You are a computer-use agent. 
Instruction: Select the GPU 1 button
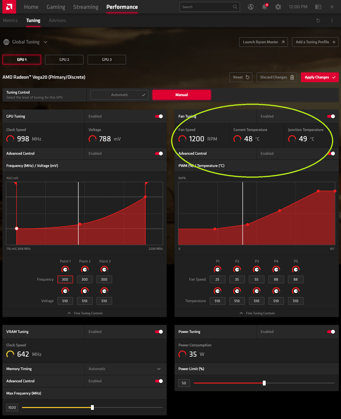click(x=21, y=60)
